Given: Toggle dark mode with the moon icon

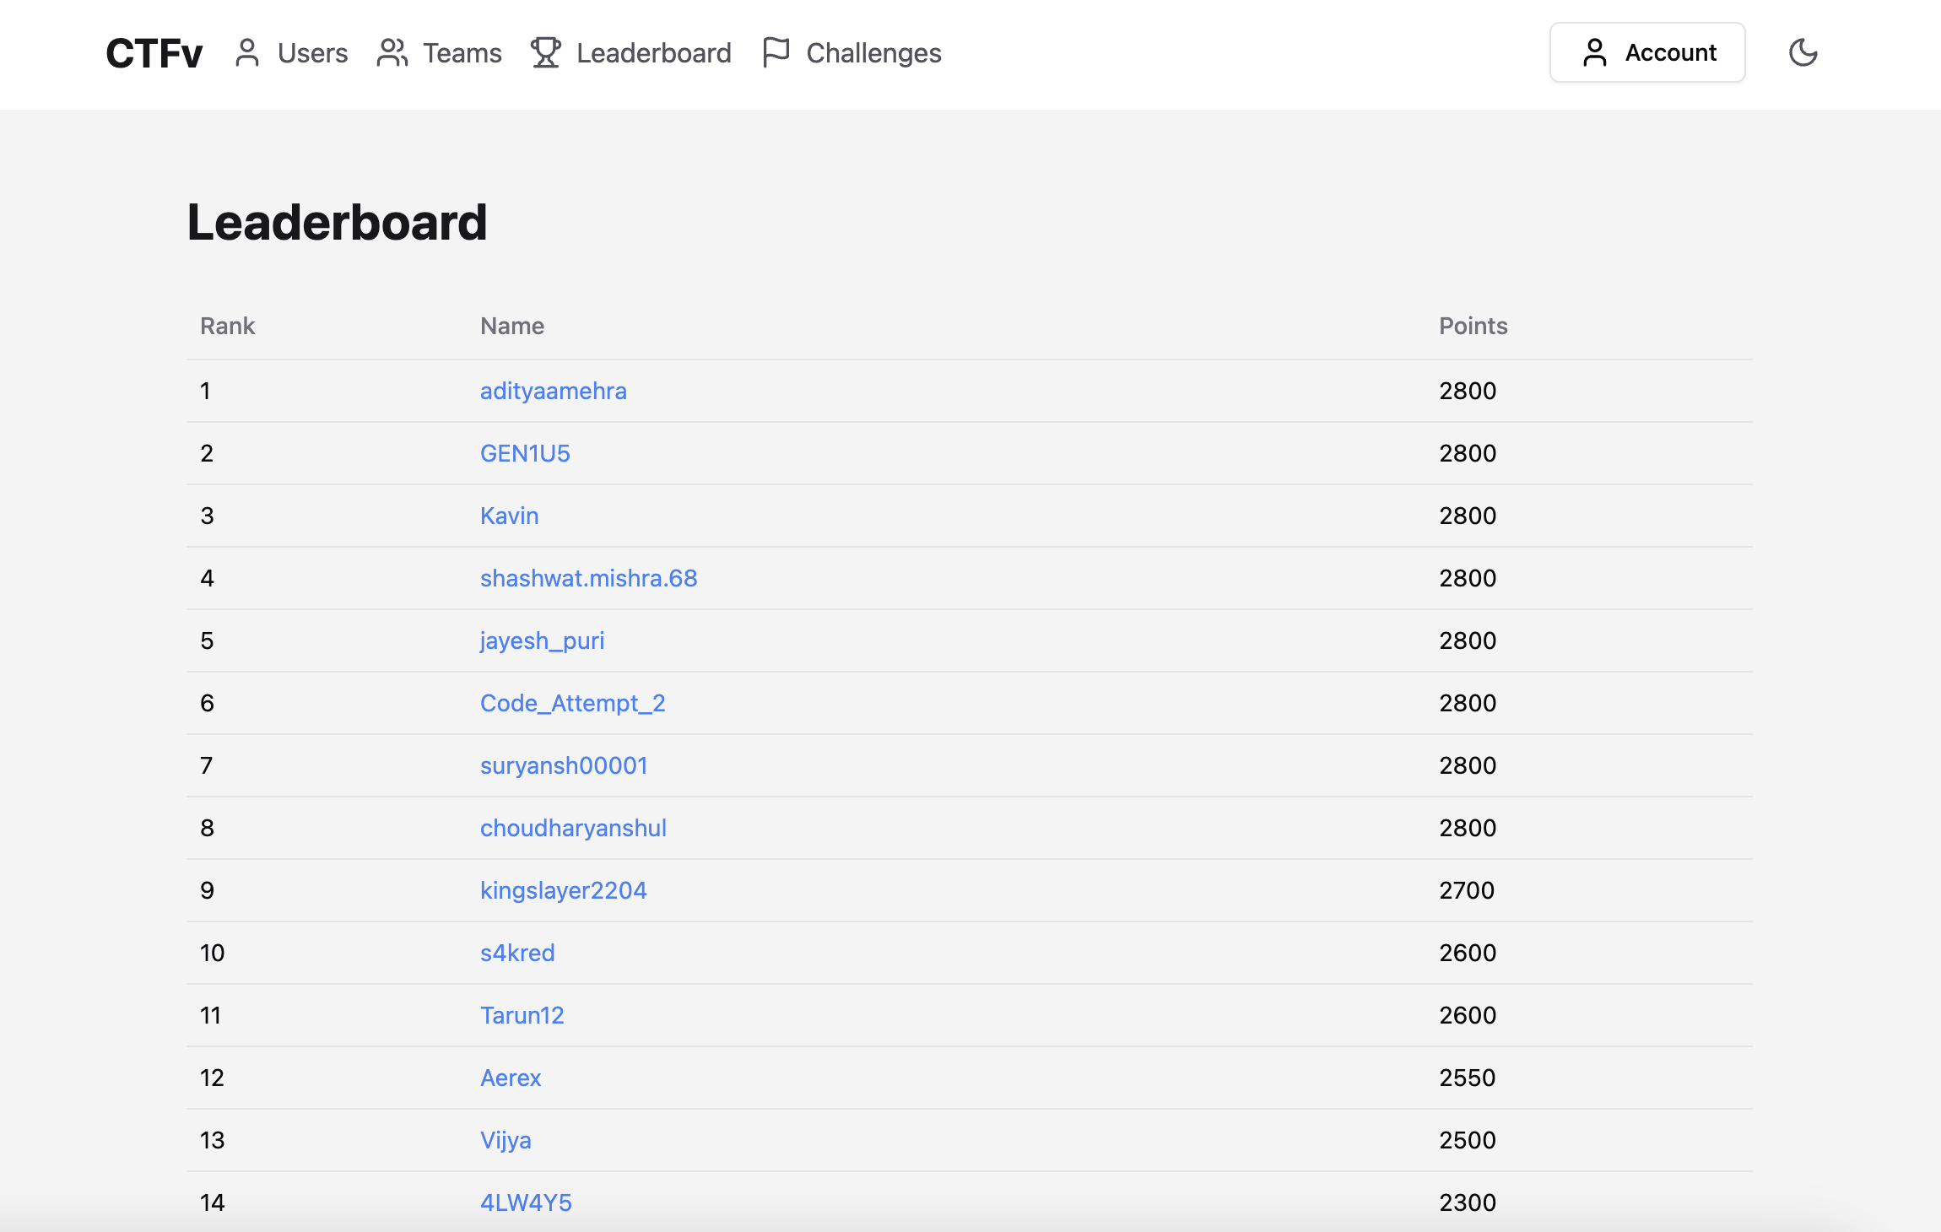Looking at the screenshot, I should click(x=1804, y=52).
